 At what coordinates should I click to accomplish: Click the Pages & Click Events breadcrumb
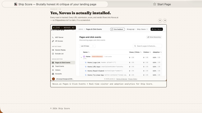coord(94,29)
